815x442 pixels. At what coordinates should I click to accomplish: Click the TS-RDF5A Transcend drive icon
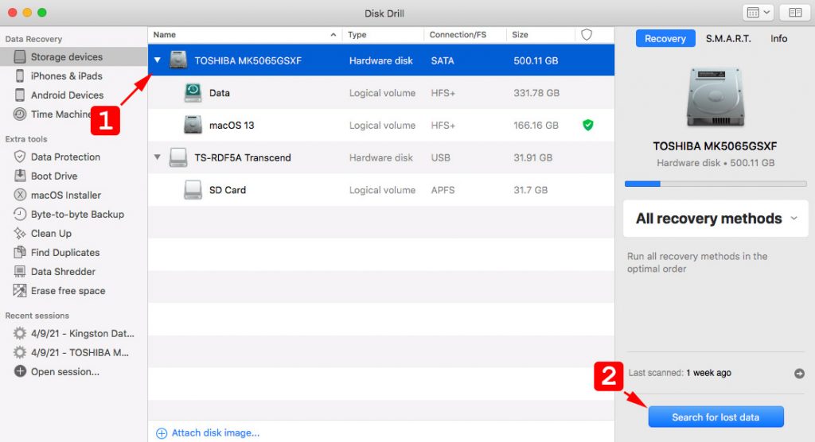pyautogui.click(x=178, y=157)
